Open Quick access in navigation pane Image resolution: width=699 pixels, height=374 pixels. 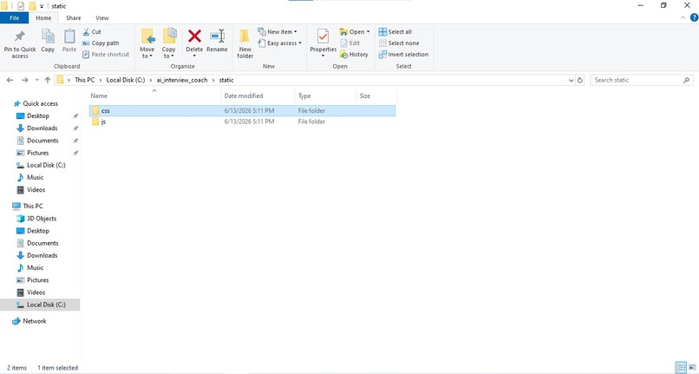point(40,103)
